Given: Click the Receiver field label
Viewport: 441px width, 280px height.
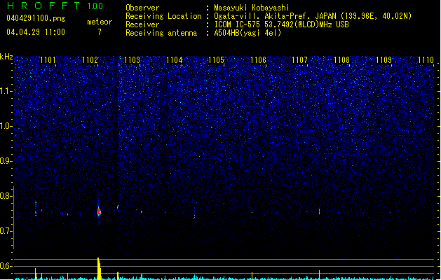Looking at the screenshot, I should [x=142, y=24].
